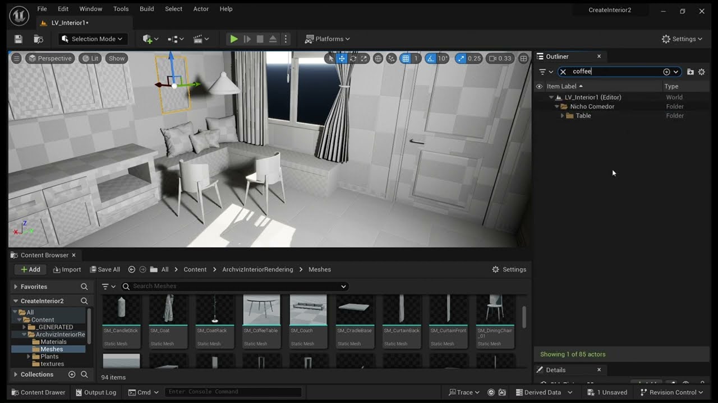Toggle scale snapping in viewport
Viewport: 718px width, 403px height.
(461, 58)
